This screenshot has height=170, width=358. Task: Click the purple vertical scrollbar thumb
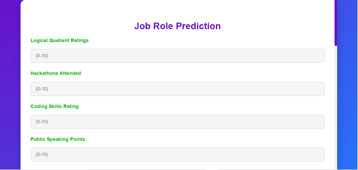pyautogui.click(x=336, y=24)
